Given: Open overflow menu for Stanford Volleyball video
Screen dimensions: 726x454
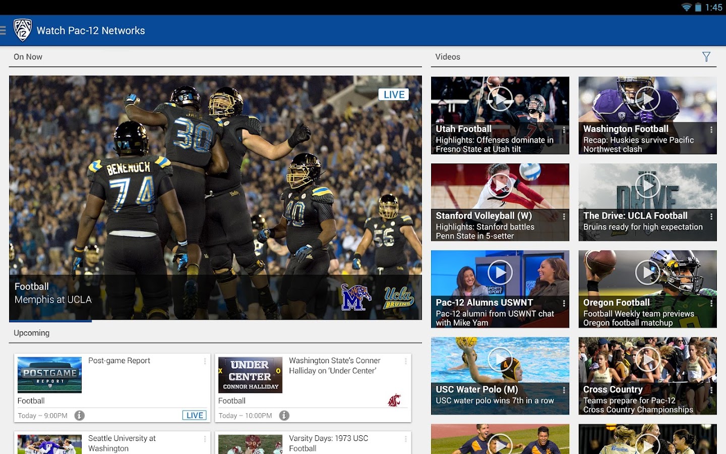Looking at the screenshot, I should click(x=564, y=216).
